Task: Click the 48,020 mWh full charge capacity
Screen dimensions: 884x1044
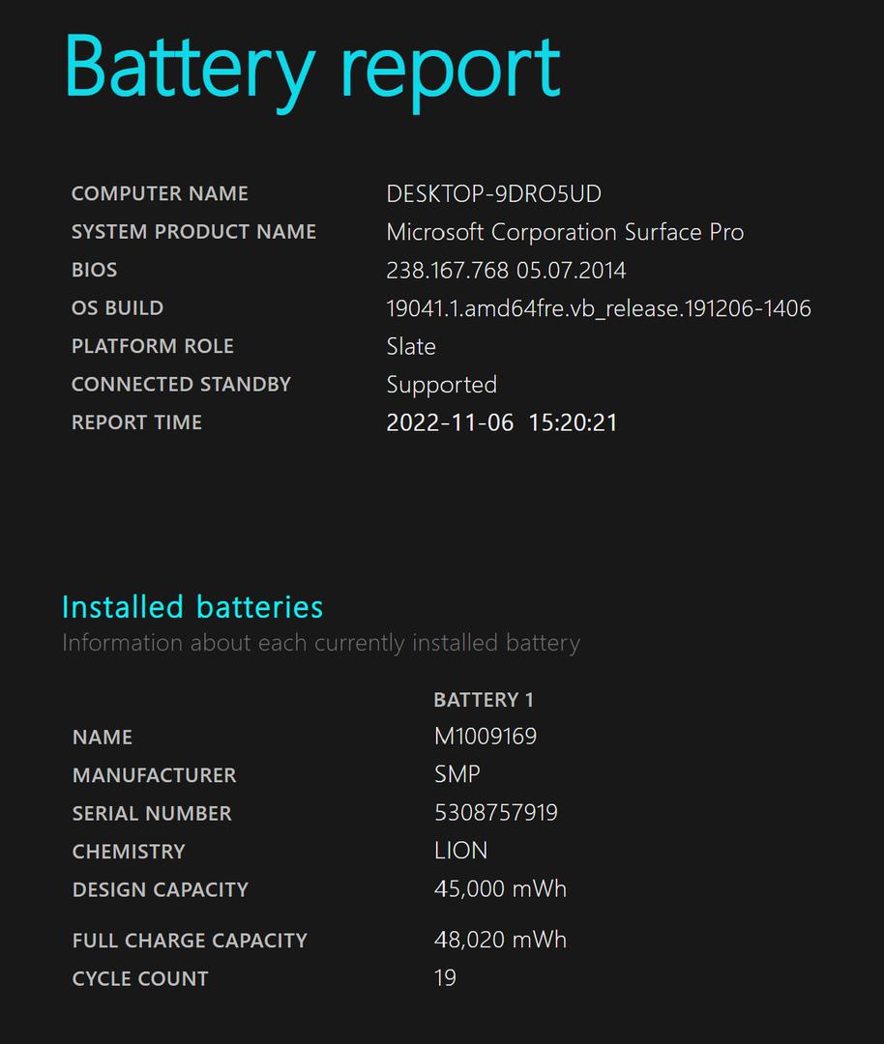Action: click(x=500, y=940)
